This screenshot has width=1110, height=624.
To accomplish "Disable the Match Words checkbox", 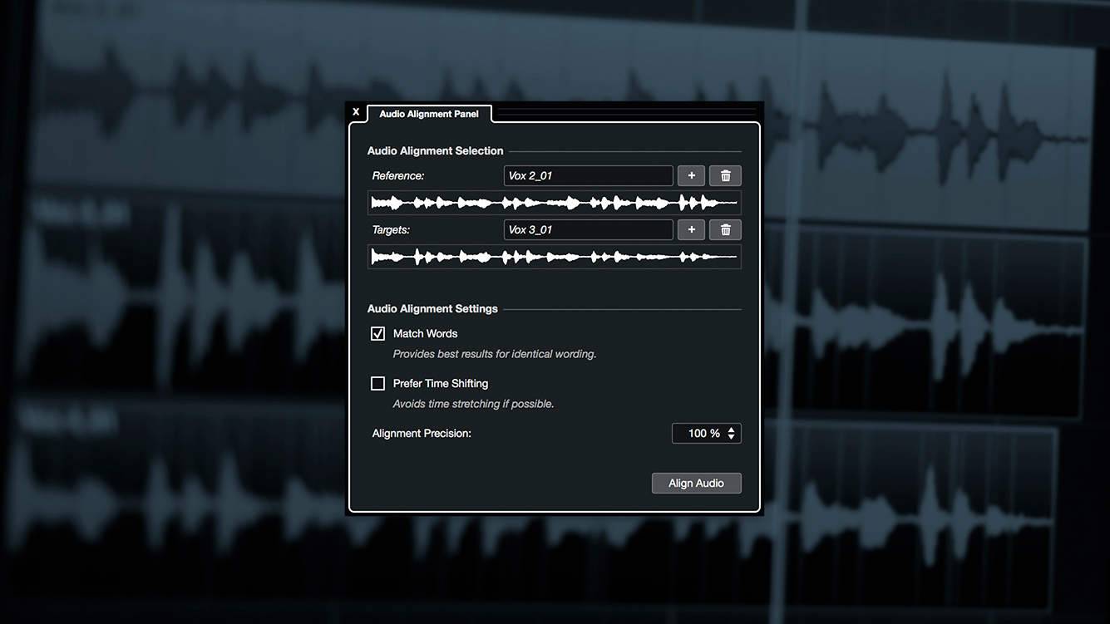I will coord(377,333).
